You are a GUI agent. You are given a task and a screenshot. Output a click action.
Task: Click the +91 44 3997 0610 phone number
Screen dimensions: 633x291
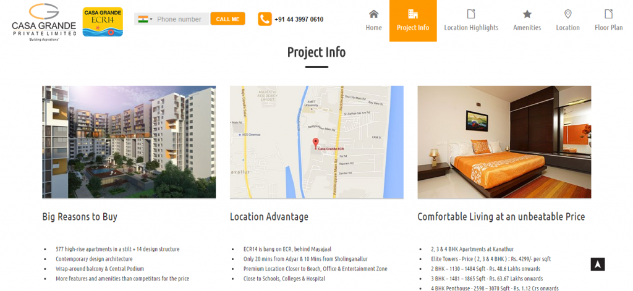click(x=299, y=19)
